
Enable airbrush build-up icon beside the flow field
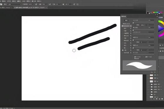[x=50, y=4]
